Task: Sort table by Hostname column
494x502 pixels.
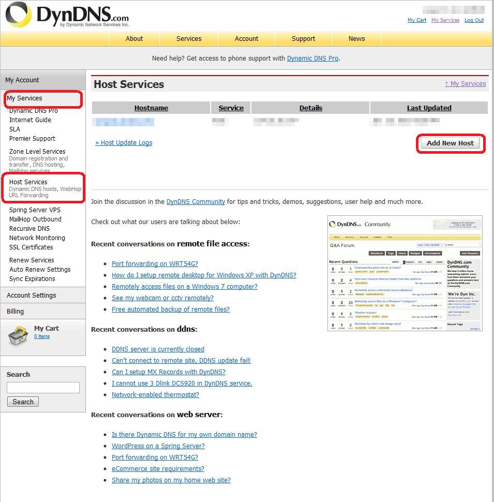Action: [152, 108]
